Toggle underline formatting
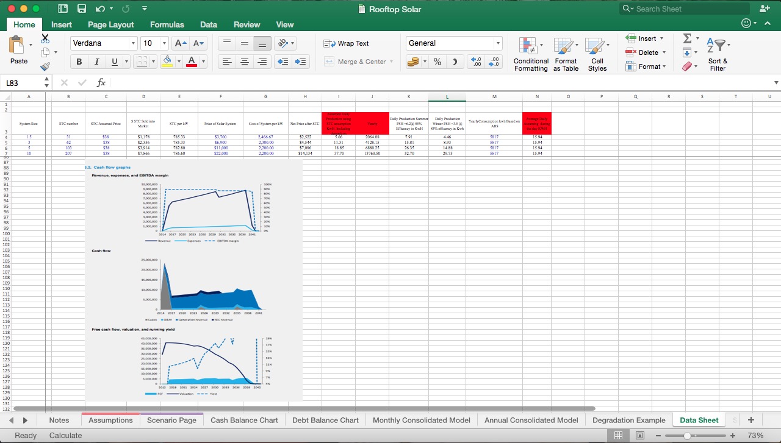781x443 pixels. [115, 62]
